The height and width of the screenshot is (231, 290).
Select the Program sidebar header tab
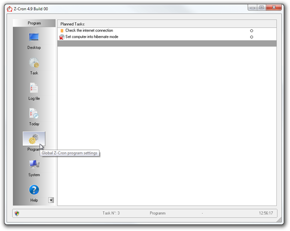(34, 23)
